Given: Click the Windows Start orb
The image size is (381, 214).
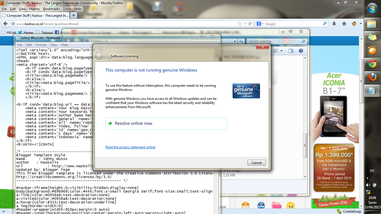Looking at the screenshot, I should point(372,8).
